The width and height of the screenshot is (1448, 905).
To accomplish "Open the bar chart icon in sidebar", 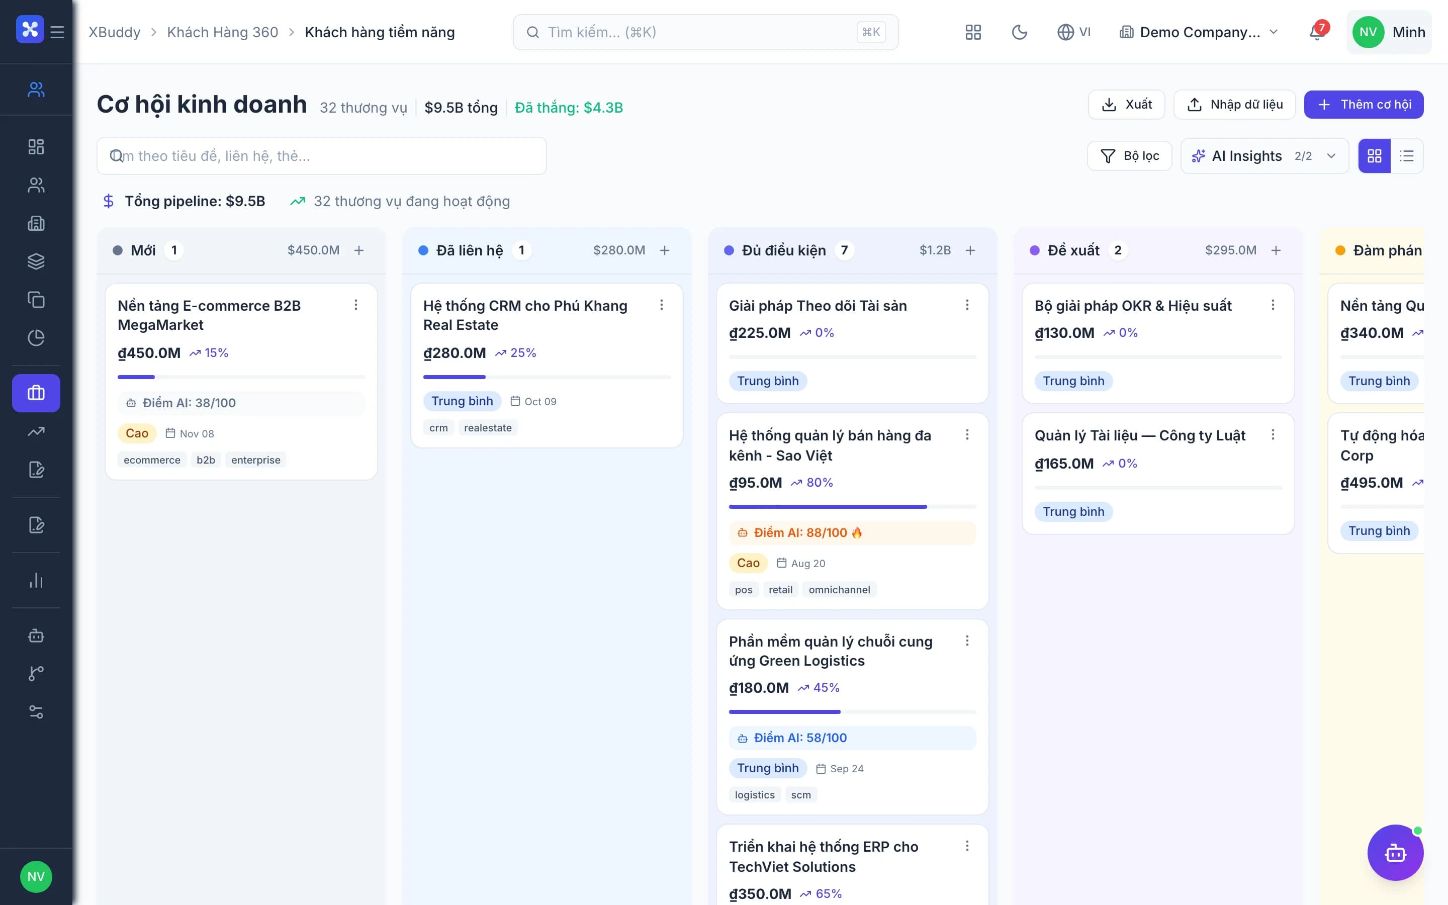I will click(36, 580).
